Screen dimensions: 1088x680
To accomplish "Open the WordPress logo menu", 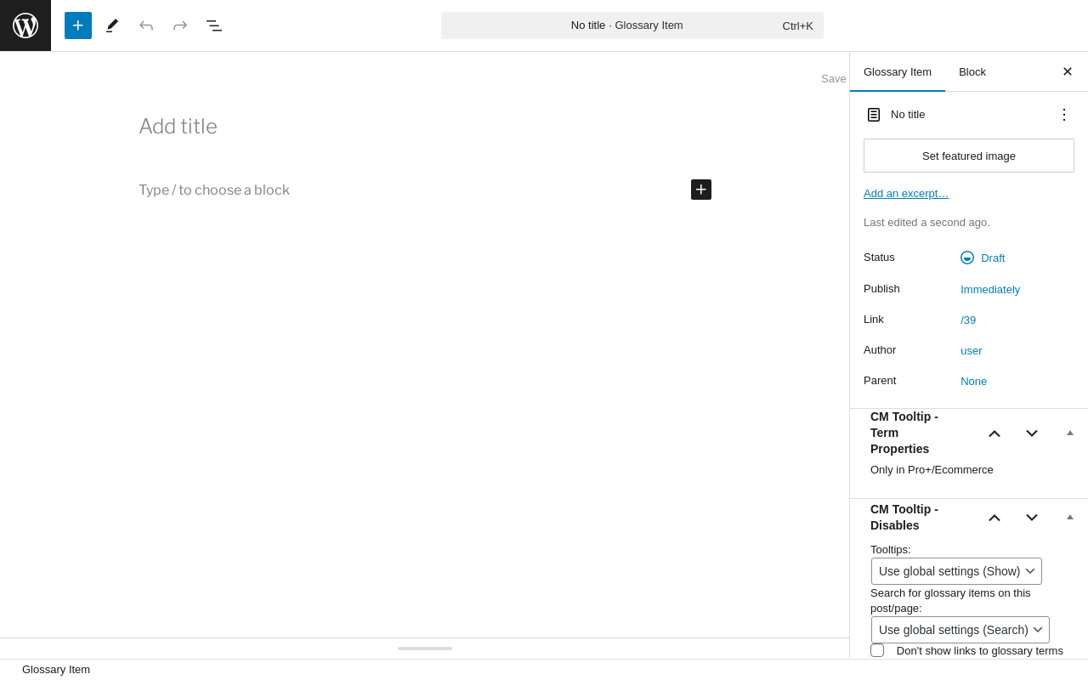I will coord(25,25).
